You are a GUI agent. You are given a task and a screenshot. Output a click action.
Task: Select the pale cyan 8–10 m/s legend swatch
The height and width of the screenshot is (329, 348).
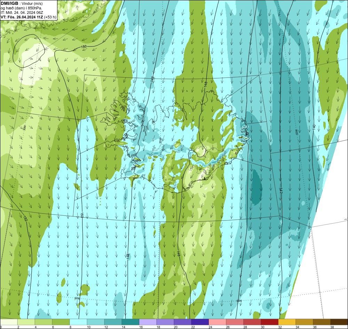pyautogui.click(x=78, y=322)
